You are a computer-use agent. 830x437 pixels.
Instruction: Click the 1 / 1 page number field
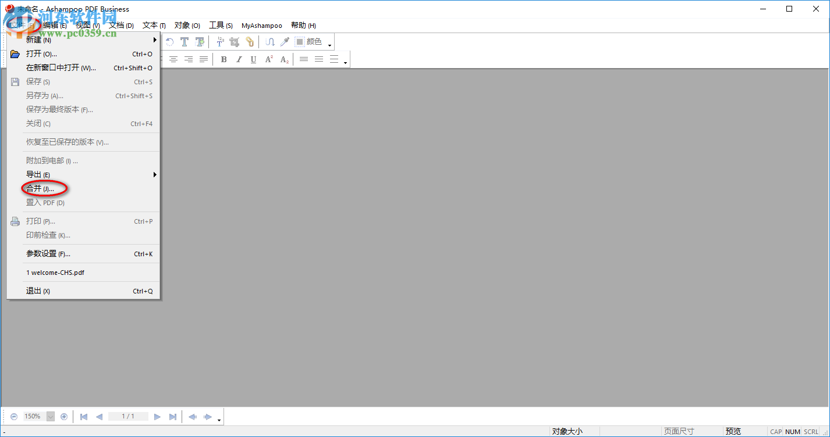coord(128,417)
